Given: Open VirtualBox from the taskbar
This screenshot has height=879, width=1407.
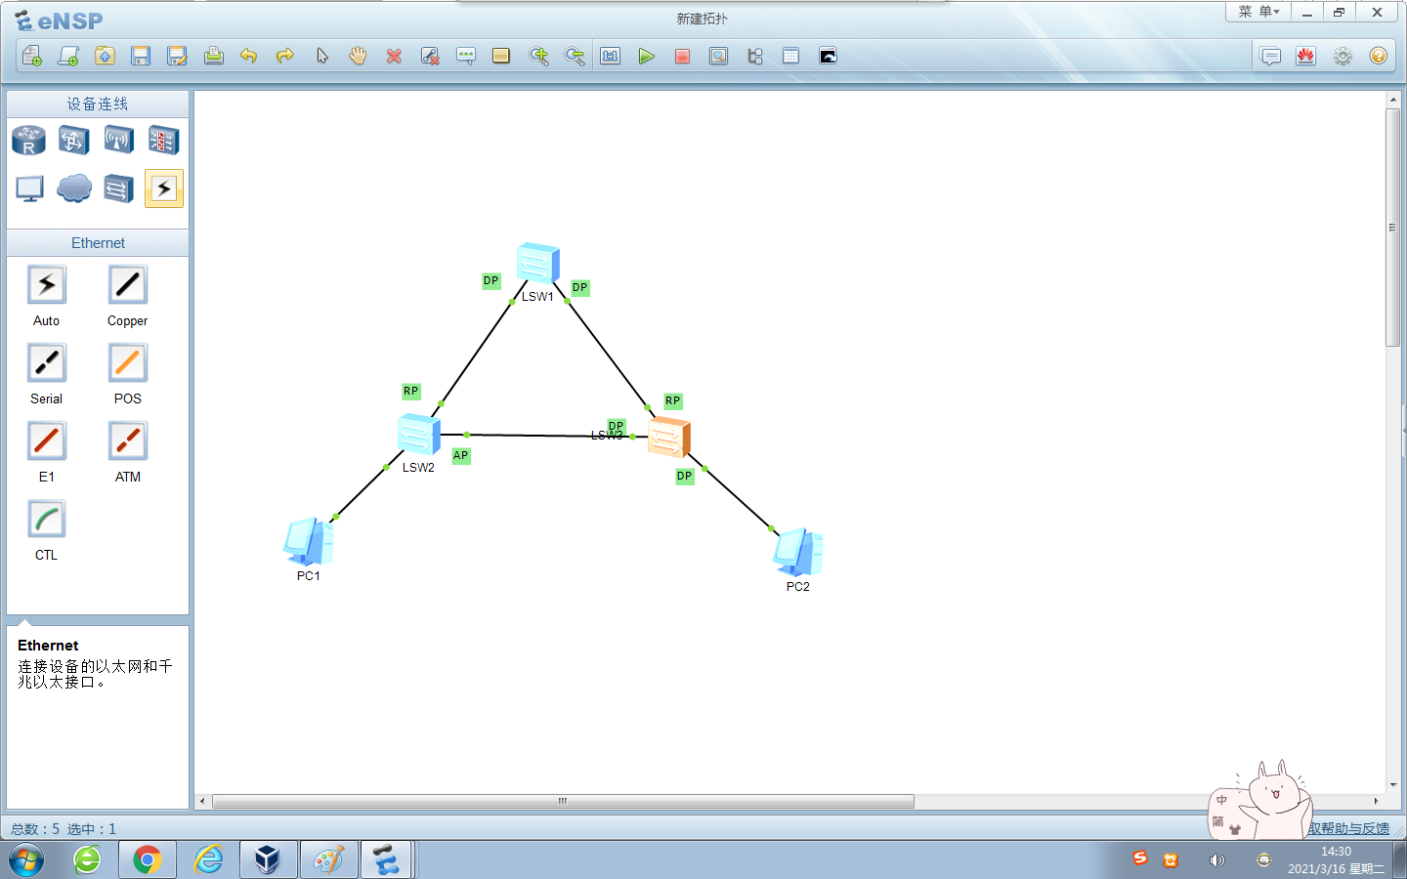Looking at the screenshot, I should (268, 860).
